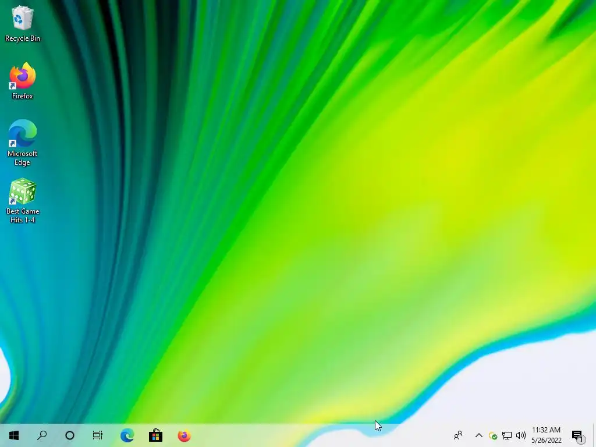This screenshot has width=596, height=447.
Task: Expand hidden system tray icons chevron
Action: pyautogui.click(x=479, y=435)
